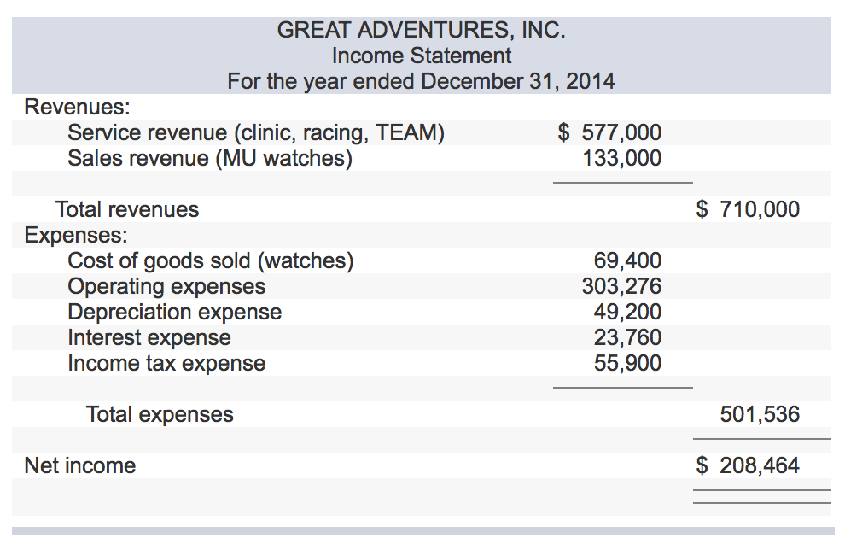The height and width of the screenshot is (550, 845).
Task: Select the $ 577,000 service revenue amount
Action: (x=609, y=132)
